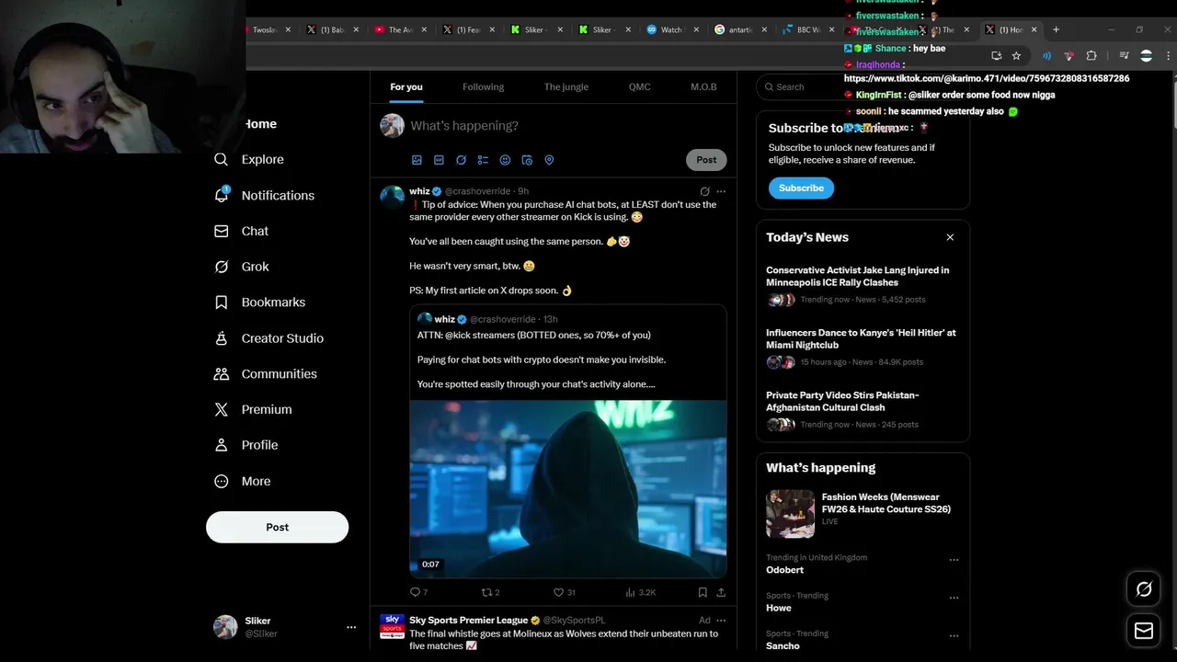1177x662 pixels.
Task: Open new browser tab plus button
Action: [x=1056, y=29]
